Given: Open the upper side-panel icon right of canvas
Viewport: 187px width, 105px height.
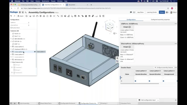Looking at the screenshot, I should (117, 58).
